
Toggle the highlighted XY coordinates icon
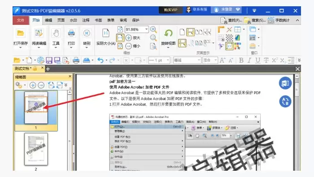tap(229, 46)
